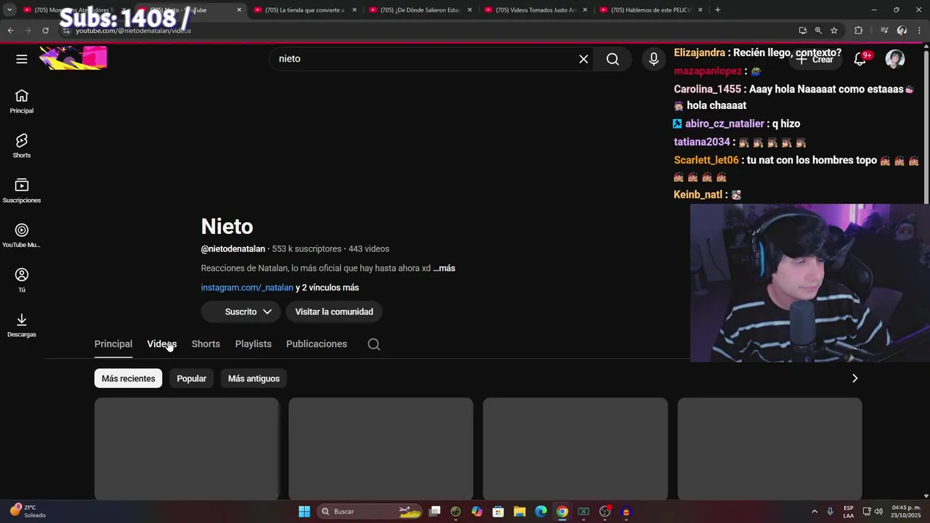Switch to the Publicaciones channel tab
Screen dimensions: 930x523
point(317,344)
